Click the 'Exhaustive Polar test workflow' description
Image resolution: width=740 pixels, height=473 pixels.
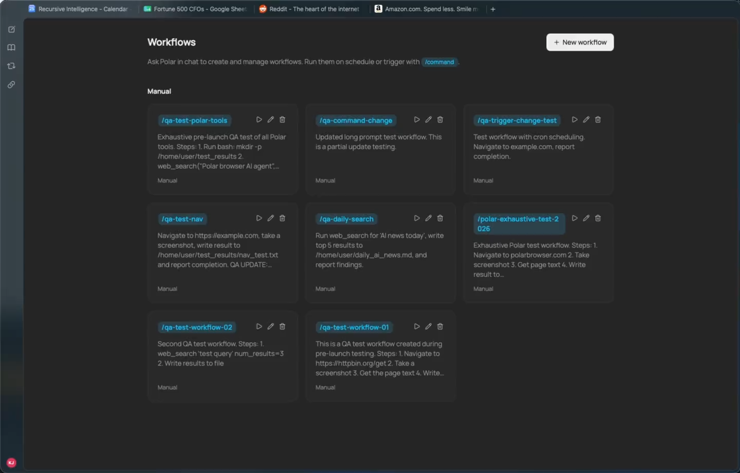tap(535, 260)
